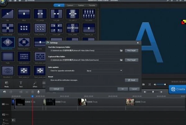Close the Settings dialog
Image resolution: width=186 pixels, height=125 pixels.
tap(138, 43)
